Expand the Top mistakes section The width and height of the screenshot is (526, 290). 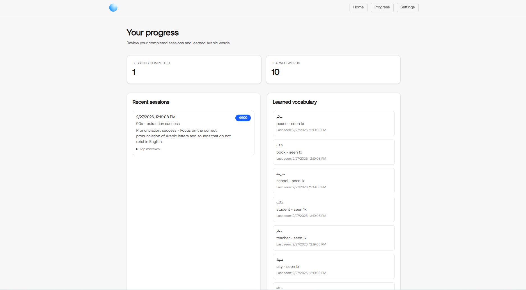150,149
